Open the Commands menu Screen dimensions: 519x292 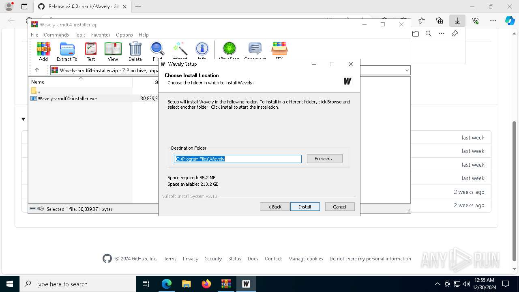pos(56,35)
